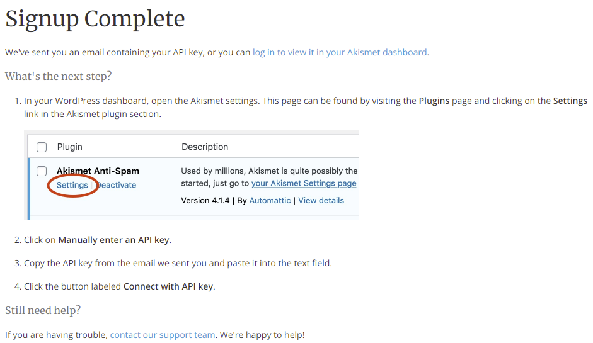Click the Signup Complete heading
Viewport: 593px width, 343px height.
click(x=95, y=18)
